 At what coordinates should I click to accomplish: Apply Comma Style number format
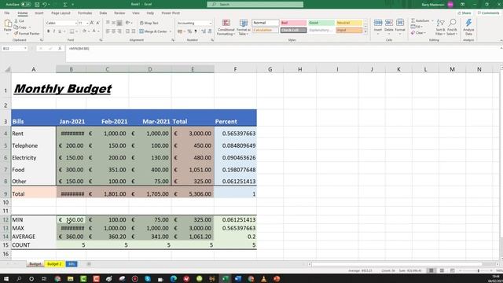196,31
